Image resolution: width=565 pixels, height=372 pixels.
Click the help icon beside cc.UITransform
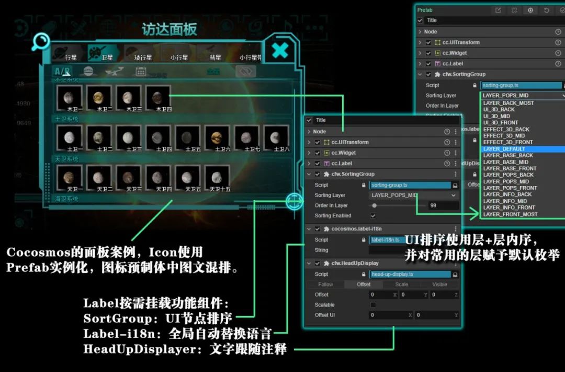(447, 142)
